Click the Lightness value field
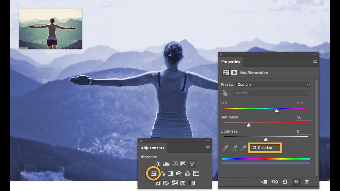This screenshot has width=340, height=191. coord(303,132)
